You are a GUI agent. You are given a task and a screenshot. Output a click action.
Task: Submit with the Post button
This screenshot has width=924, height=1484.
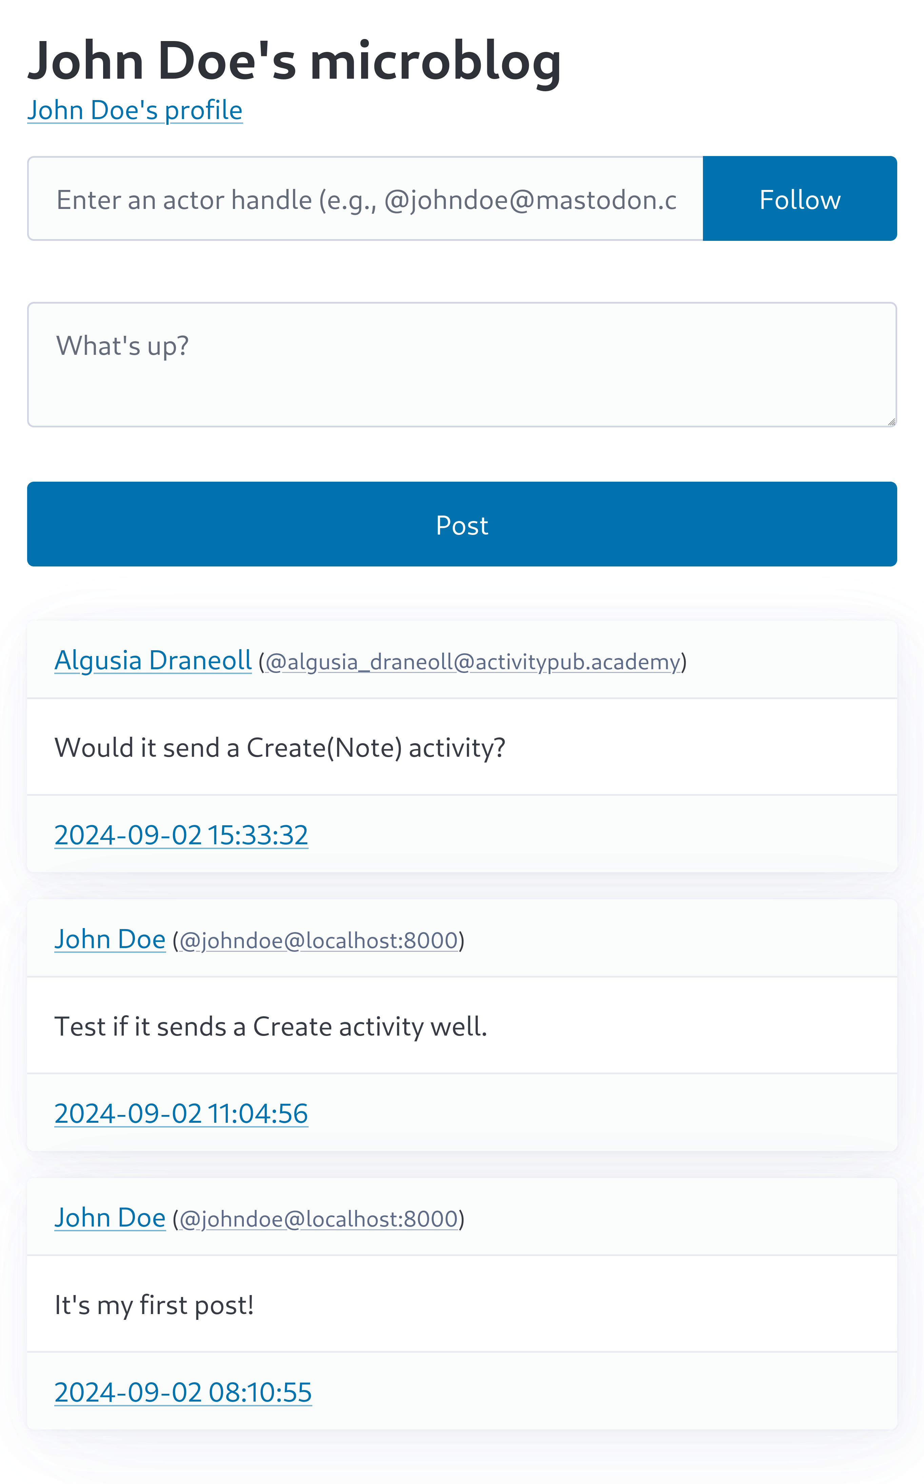[x=461, y=524]
